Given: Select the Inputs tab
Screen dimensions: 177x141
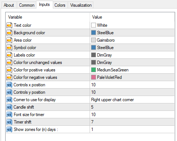Looking at the screenshot, I should tap(44, 4).
